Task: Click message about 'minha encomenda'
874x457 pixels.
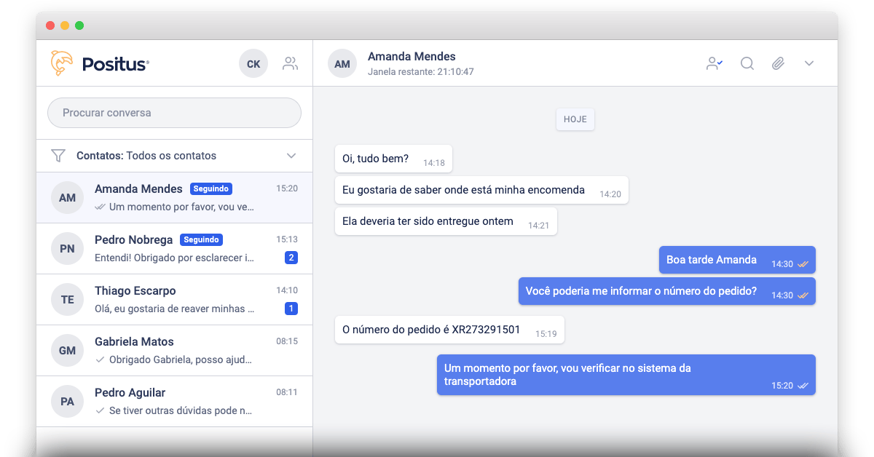Action: [481, 190]
